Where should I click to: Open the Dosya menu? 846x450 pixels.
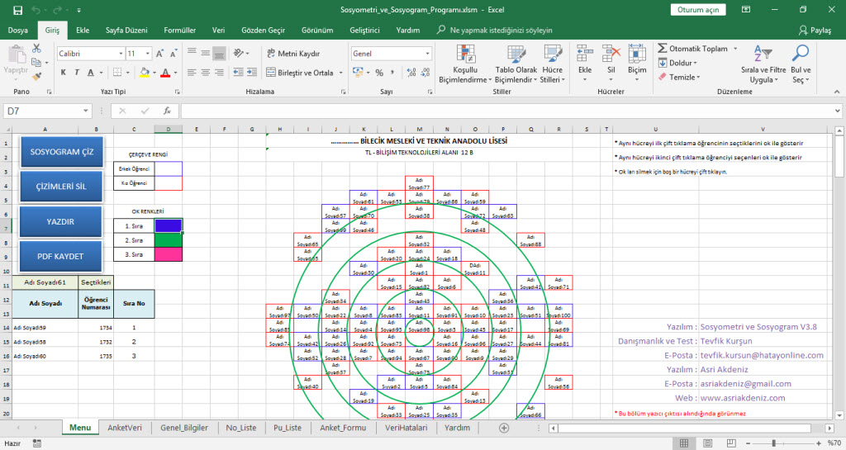click(18, 31)
